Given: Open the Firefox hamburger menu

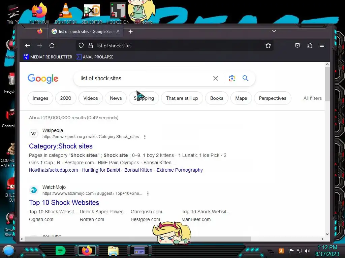Looking at the screenshot, I should coord(322,45).
